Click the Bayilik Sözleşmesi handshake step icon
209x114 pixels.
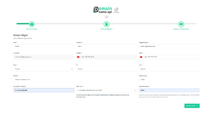point(181,24)
